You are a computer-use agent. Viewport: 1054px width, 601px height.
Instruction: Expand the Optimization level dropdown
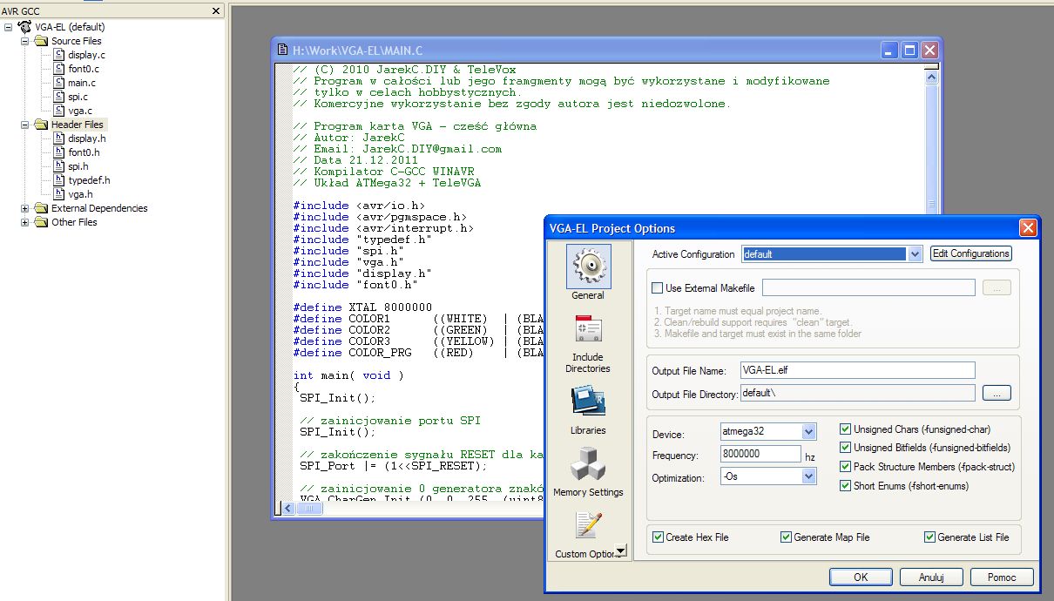click(x=808, y=476)
